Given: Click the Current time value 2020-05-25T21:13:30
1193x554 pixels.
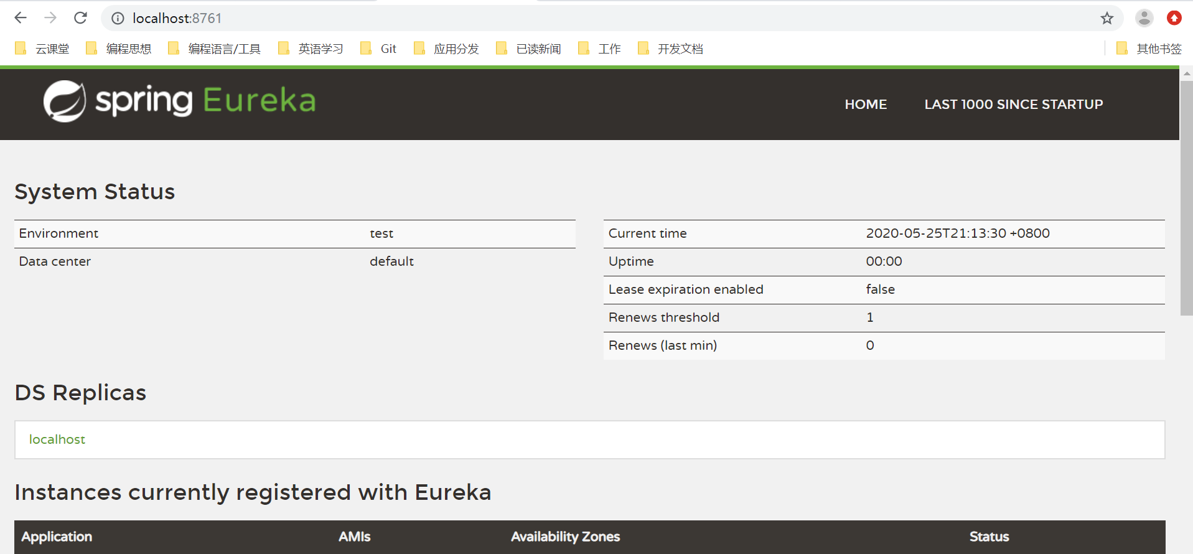Looking at the screenshot, I should pos(958,233).
